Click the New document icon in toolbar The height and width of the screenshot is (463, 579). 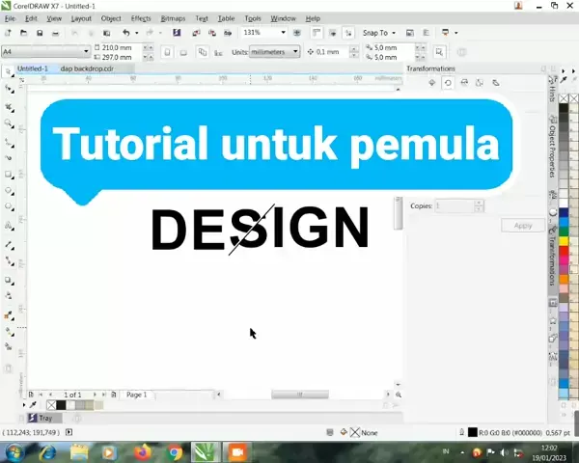[x=9, y=33]
